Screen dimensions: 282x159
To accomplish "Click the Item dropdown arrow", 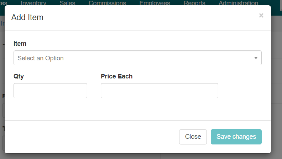I will [x=256, y=58].
